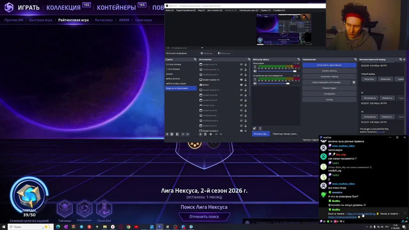Move selected source up
The height and width of the screenshot is (230, 409).
(x=216, y=134)
